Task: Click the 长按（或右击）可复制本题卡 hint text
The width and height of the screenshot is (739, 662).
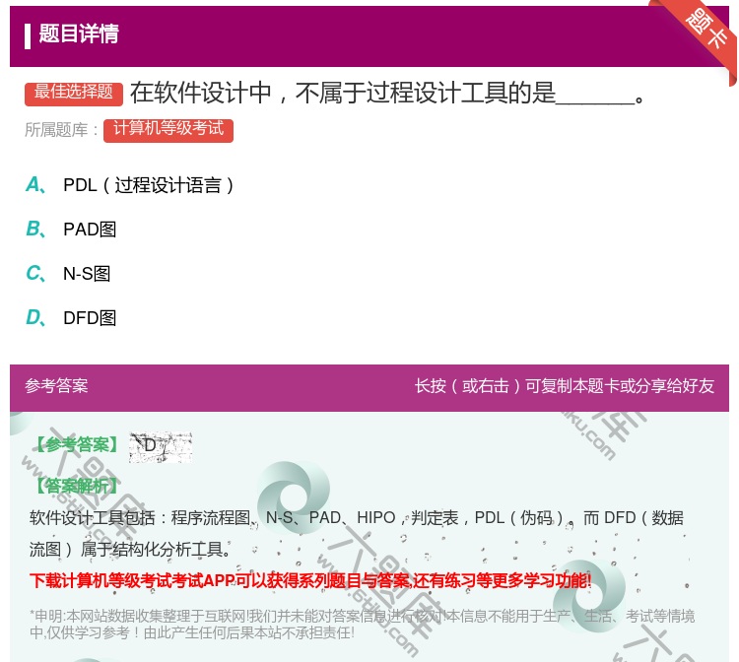Action: point(565,386)
